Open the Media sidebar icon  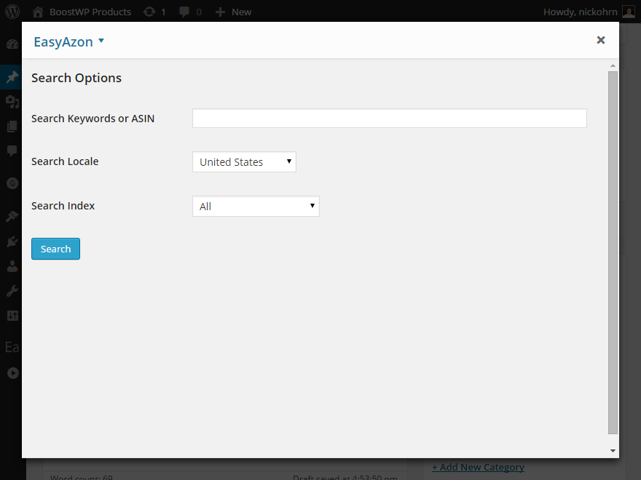(x=12, y=101)
